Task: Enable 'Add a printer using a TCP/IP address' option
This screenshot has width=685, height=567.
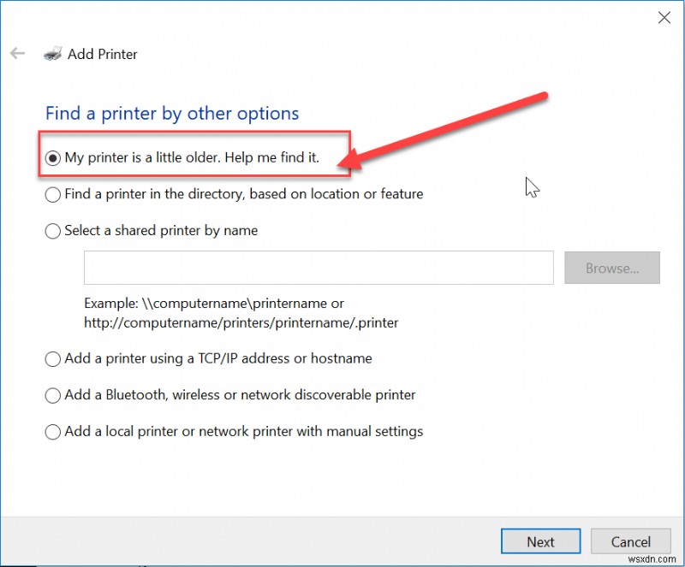Action: click(x=52, y=358)
